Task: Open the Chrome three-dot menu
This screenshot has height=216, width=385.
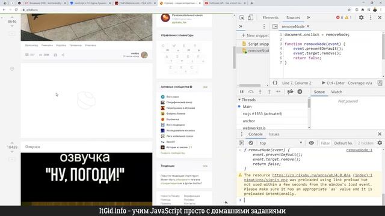Action: (381, 10)
